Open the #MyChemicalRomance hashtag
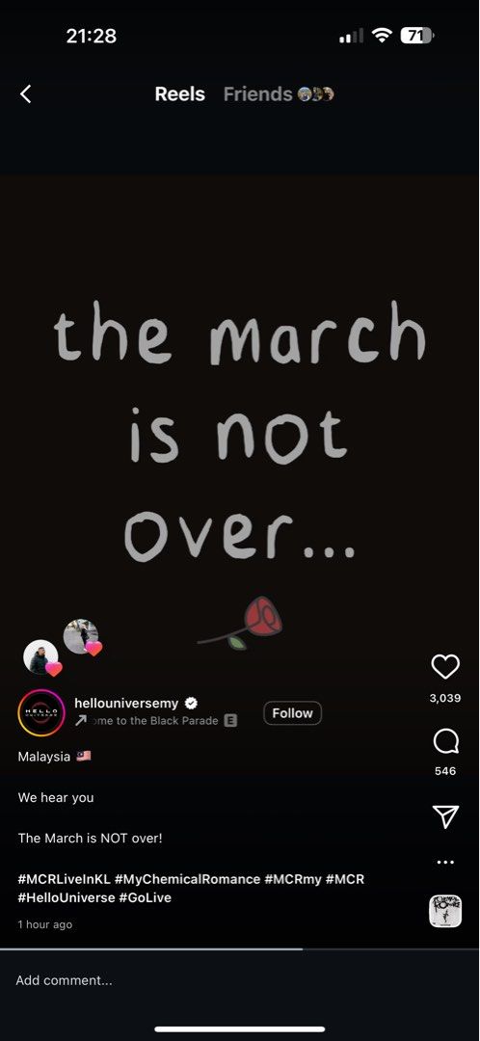The height and width of the screenshot is (1041, 480). pyautogui.click(x=187, y=879)
